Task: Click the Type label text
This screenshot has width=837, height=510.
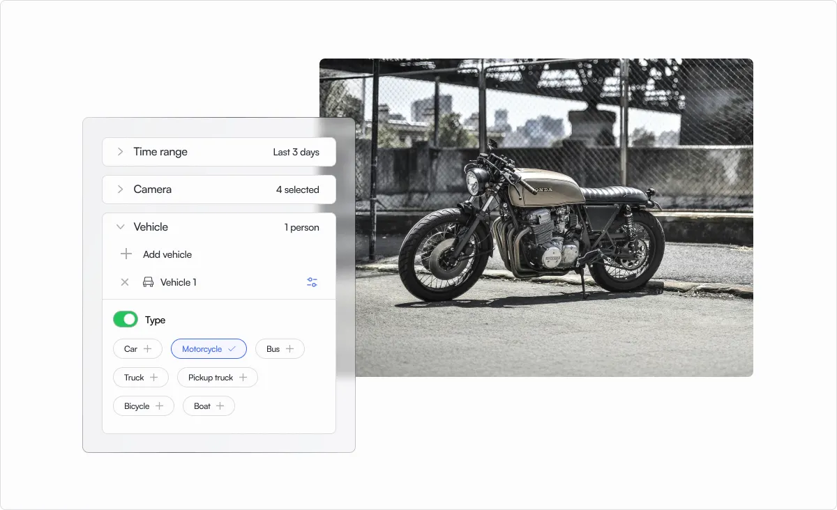Action: point(155,320)
